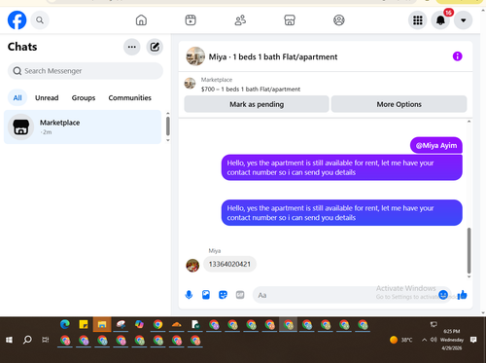Open Windows taskbar search

click(x=27, y=340)
